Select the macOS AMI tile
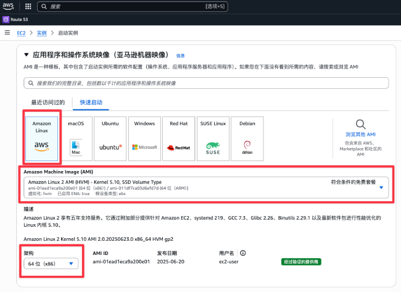 (x=76, y=139)
